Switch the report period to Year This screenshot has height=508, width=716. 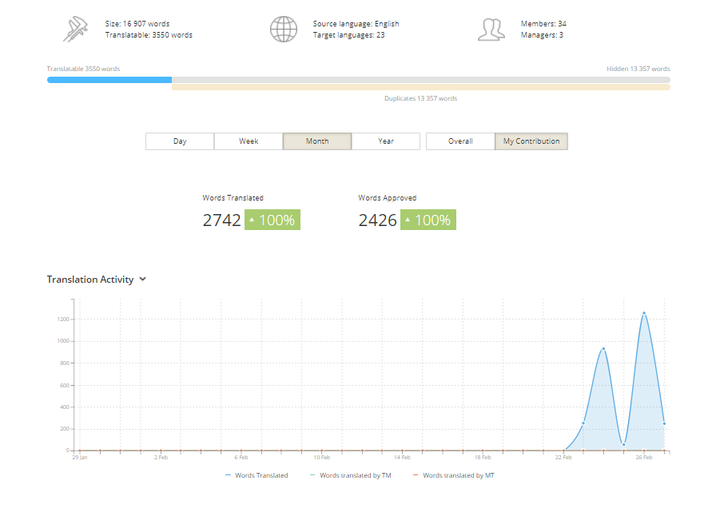click(x=386, y=141)
